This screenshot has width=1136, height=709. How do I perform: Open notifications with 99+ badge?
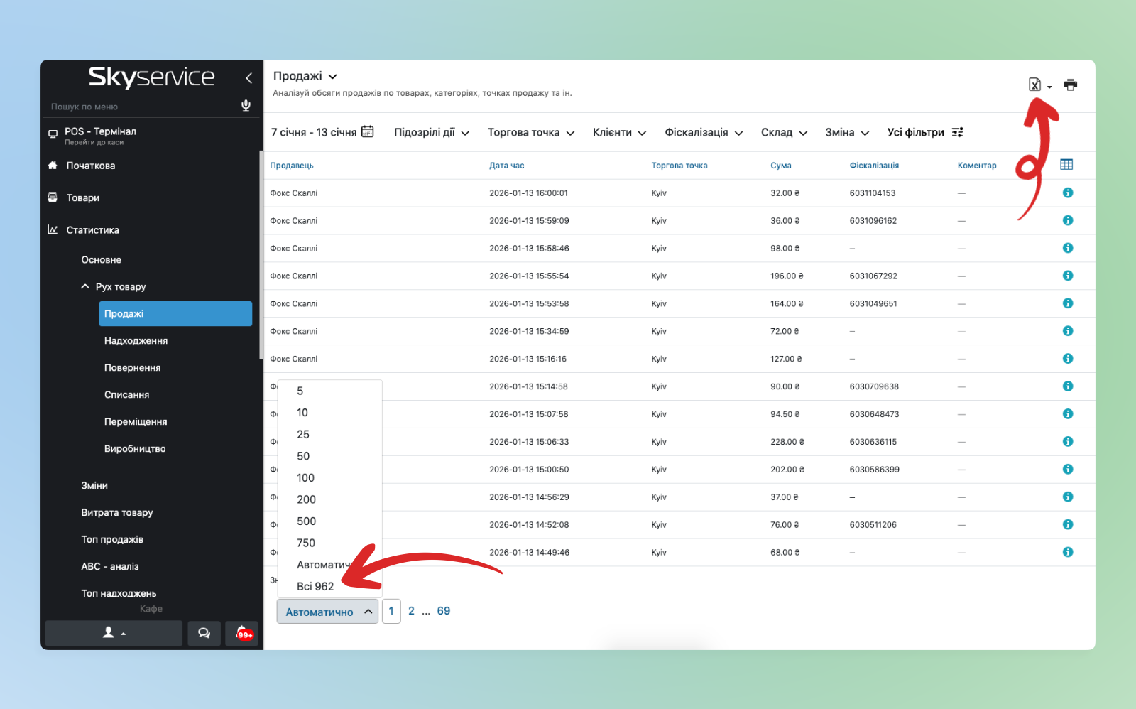[x=242, y=633]
